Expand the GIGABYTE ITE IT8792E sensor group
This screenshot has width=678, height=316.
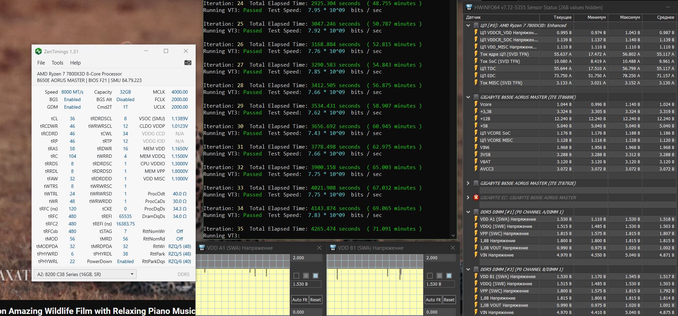pyautogui.click(x=468, y=183)
